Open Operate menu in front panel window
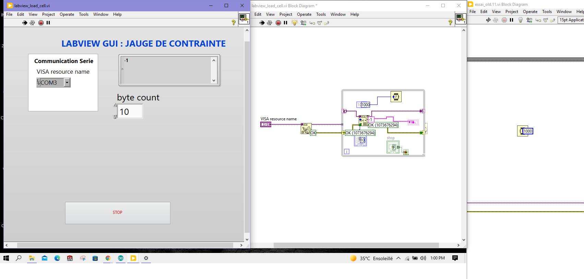 tap(67, 14)
